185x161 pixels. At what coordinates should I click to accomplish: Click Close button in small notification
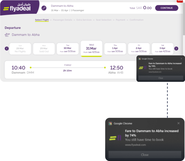tap(161, 78)
